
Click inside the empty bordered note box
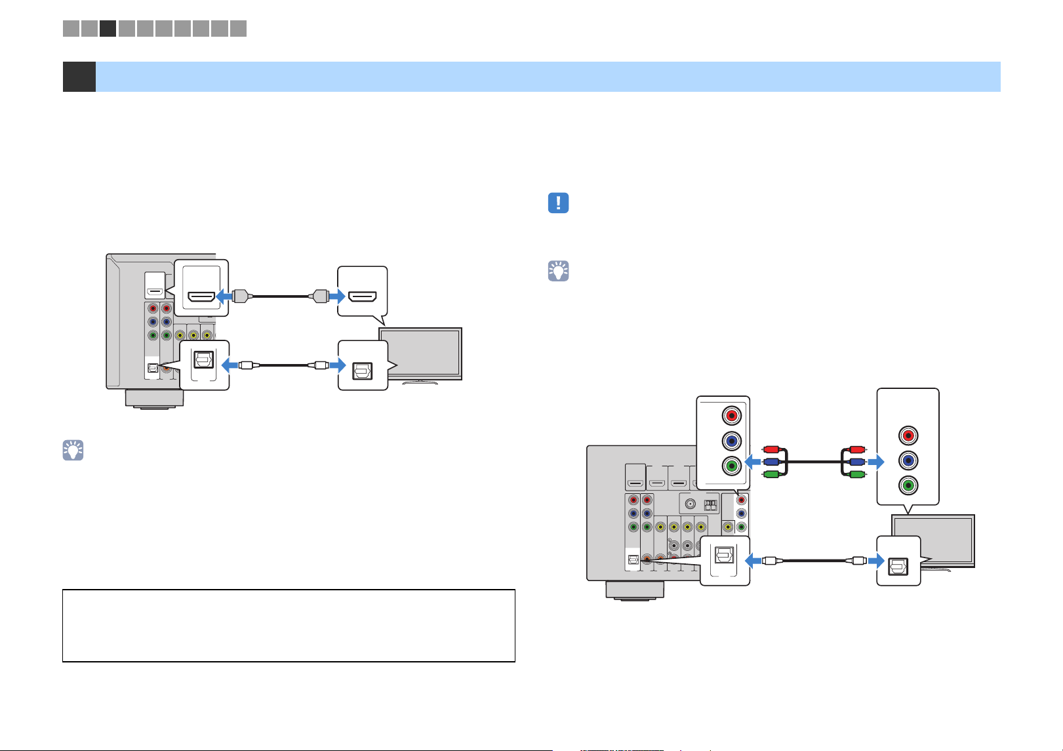[x=289, y=626]
